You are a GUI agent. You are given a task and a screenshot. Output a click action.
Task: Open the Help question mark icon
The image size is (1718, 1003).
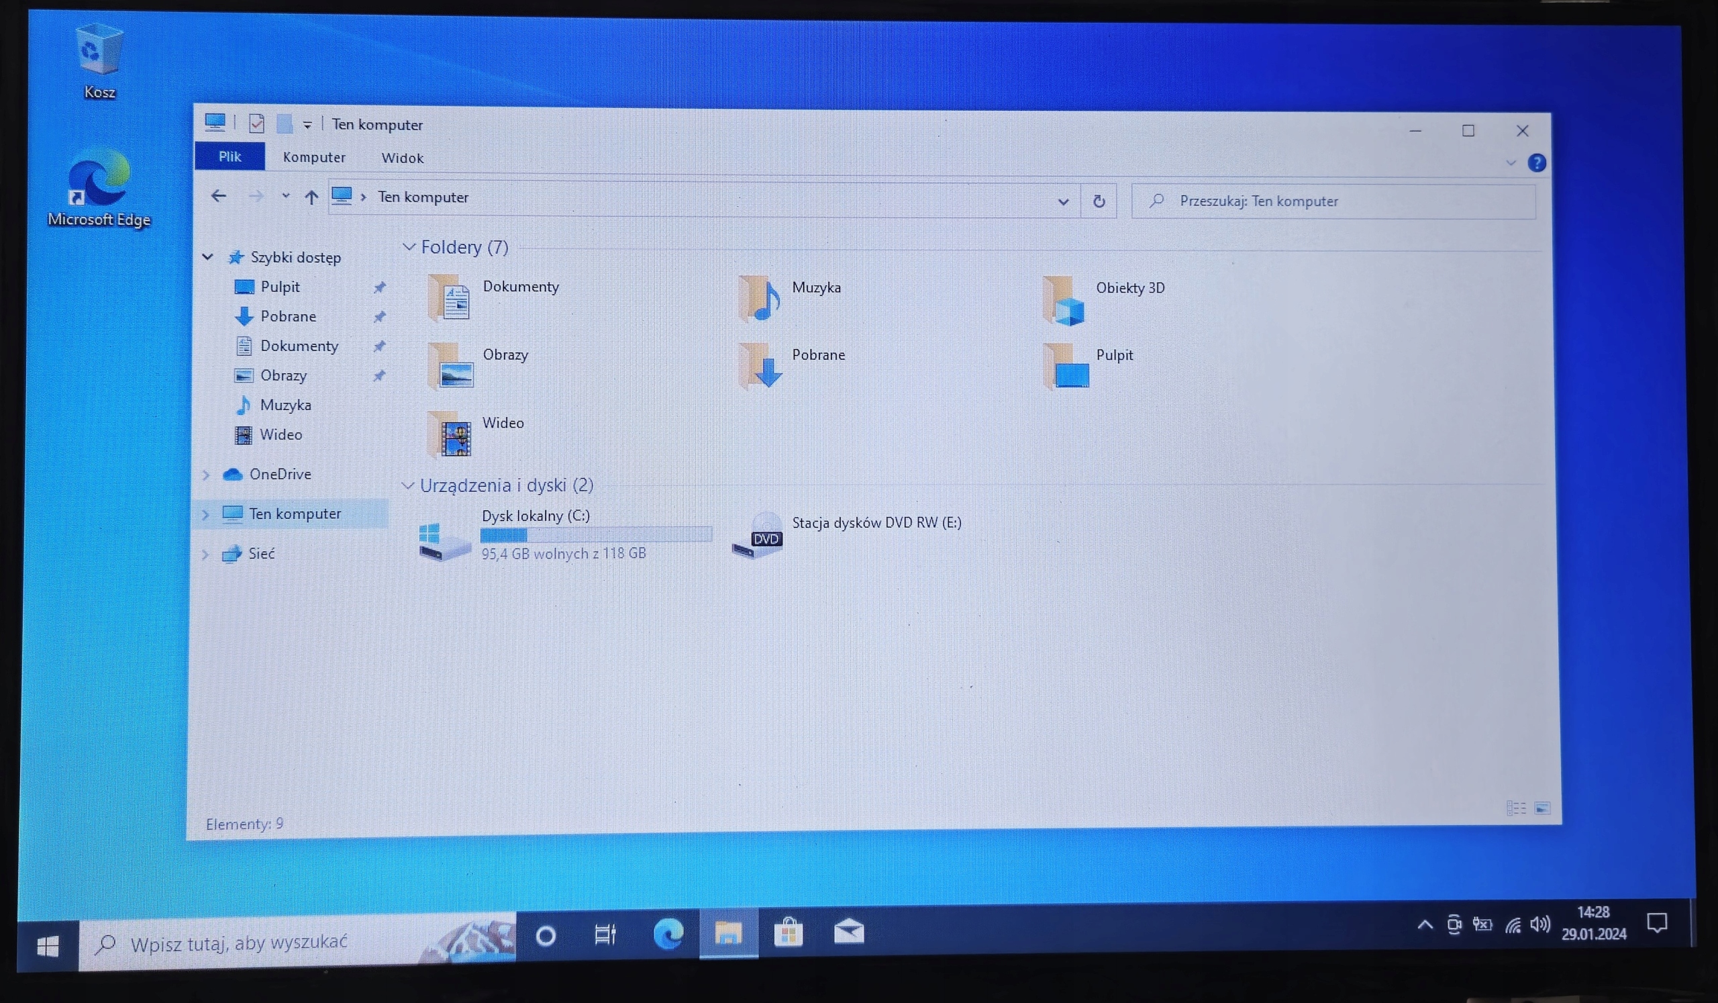(1536, 163)
